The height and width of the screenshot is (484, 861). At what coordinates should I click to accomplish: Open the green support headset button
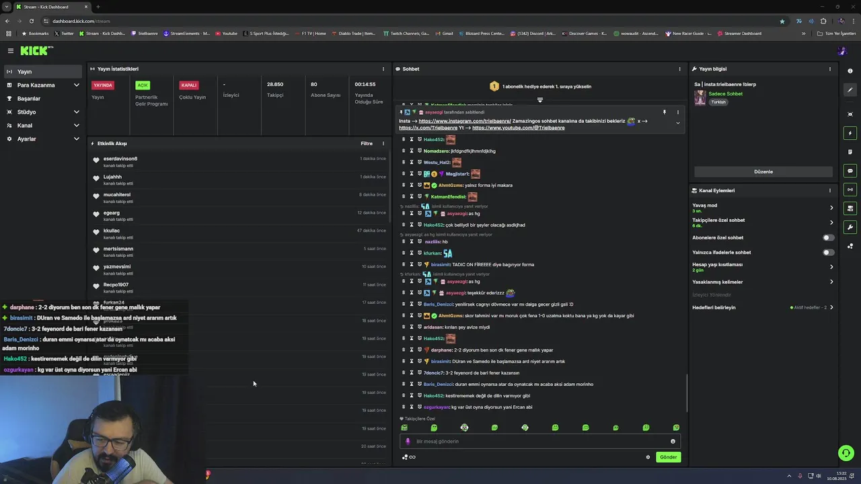coord(846,453)
